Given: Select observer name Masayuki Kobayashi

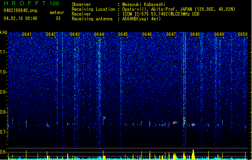Looking at the screenshot, I should [x=144, y=4].
